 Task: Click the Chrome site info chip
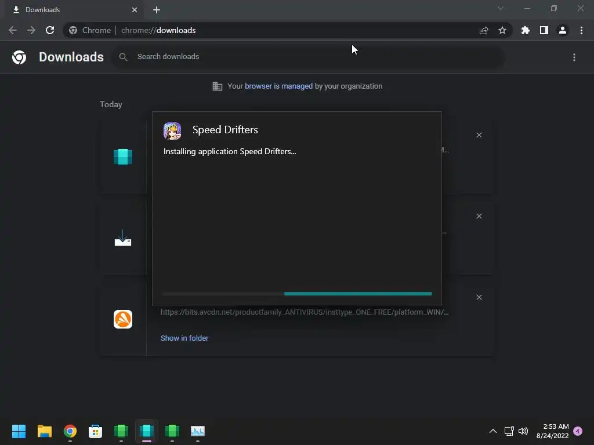[x=90, y=30]
